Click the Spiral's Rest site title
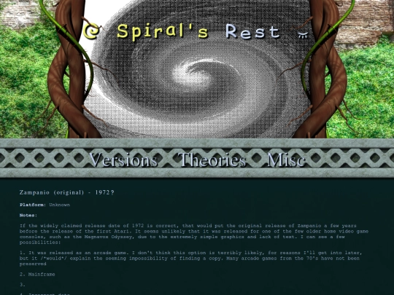 [x=198, y=32]
